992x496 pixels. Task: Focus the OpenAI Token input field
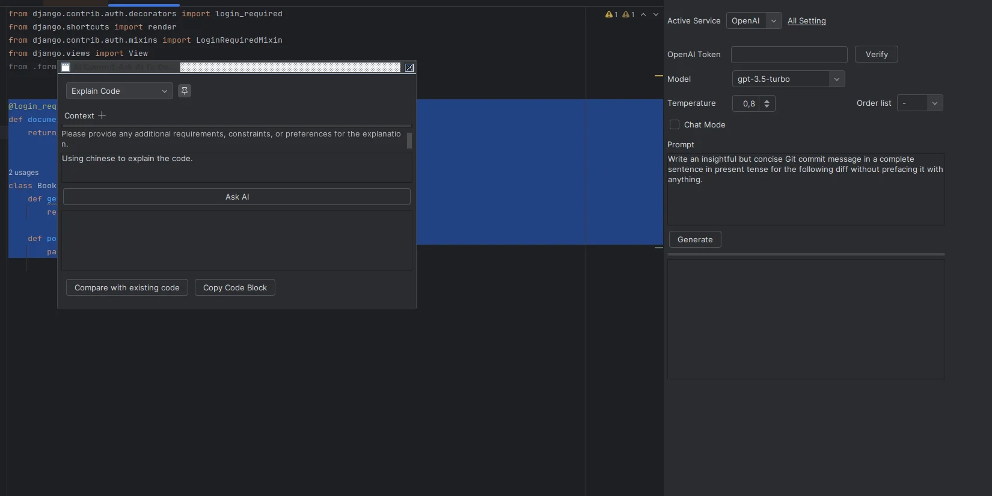789,55
